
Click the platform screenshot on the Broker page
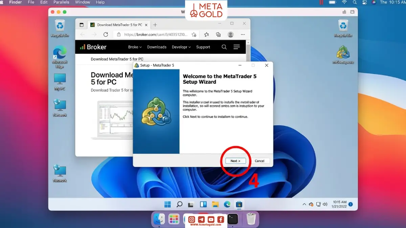click(x=112, y=120)
